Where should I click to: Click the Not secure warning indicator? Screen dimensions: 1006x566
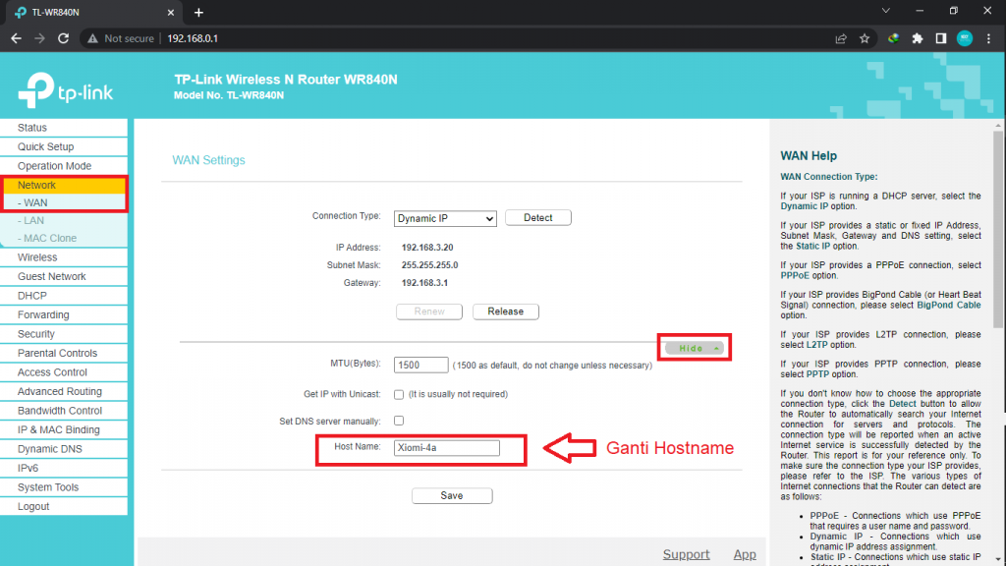[120, 38]
